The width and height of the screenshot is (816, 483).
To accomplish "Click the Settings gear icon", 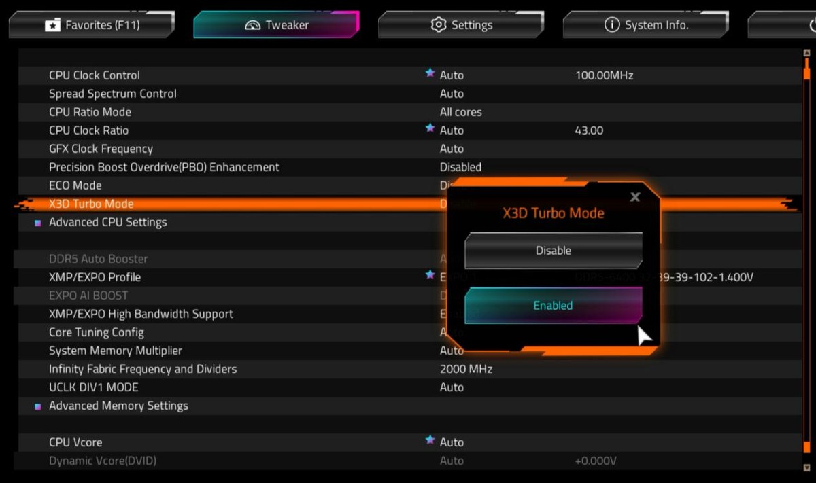I will (x=439, y=24).
